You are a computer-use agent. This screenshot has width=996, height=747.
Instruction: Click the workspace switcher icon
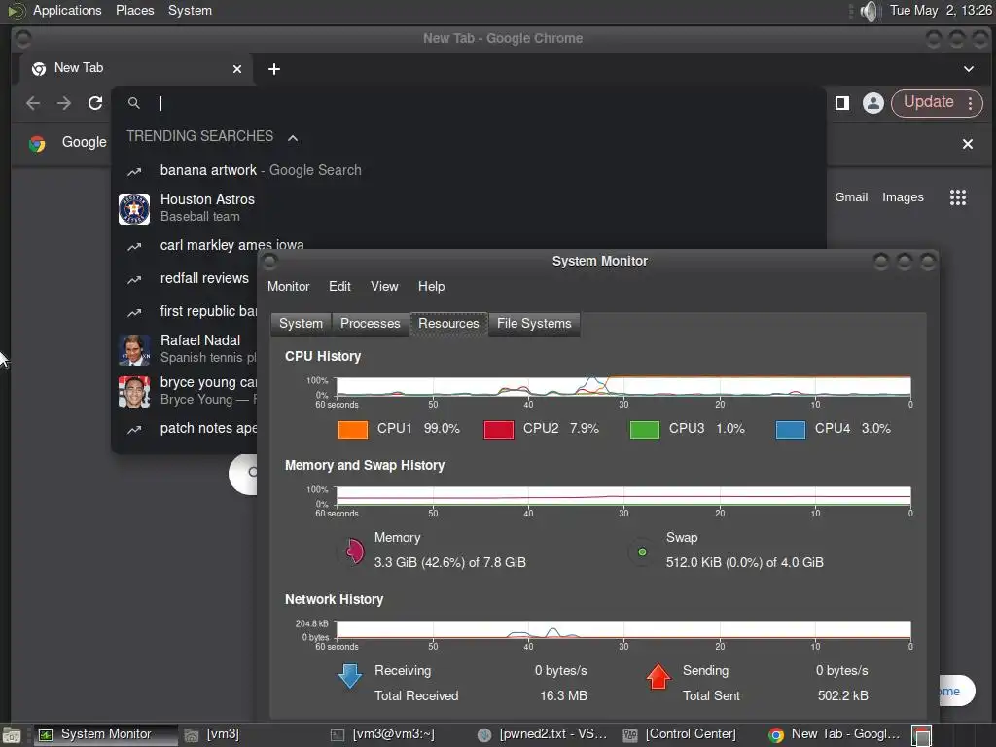[921, 735]
